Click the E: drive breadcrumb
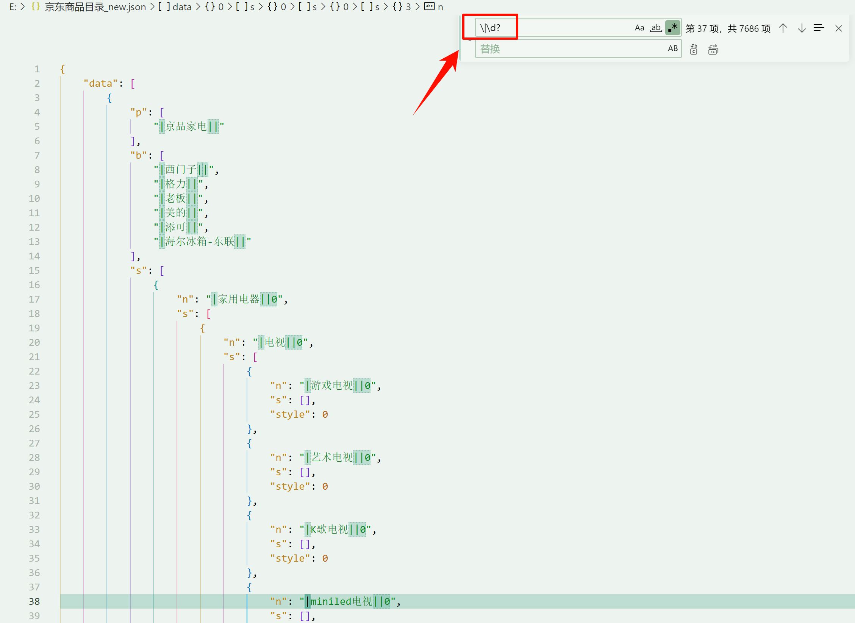This screenshot has height=623, width=855. [13, 7]
